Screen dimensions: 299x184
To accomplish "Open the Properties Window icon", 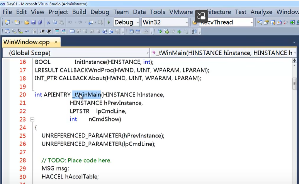I will (266, 22).
